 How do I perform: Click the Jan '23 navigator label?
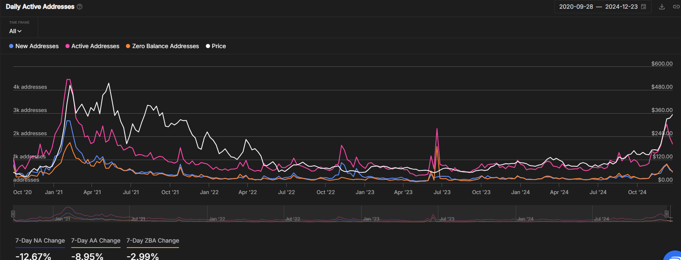tap(371, 219)
